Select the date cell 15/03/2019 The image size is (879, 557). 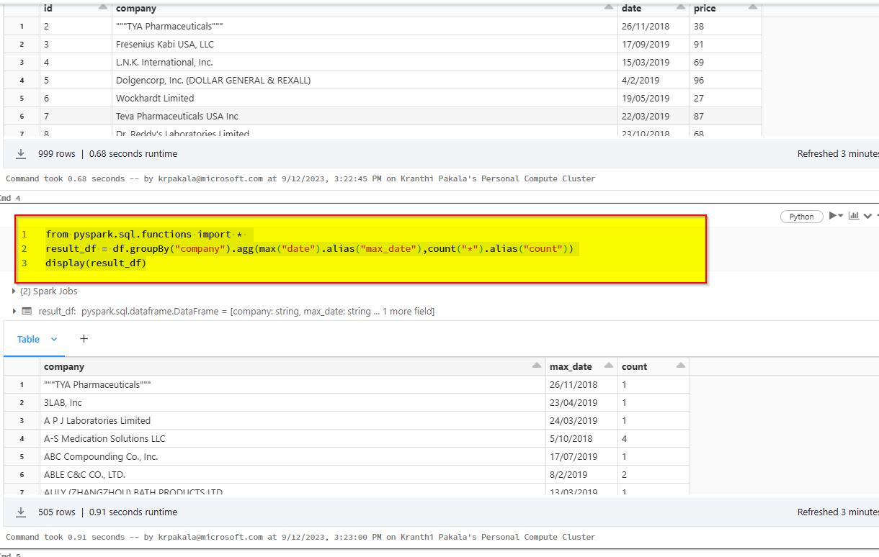653,62
